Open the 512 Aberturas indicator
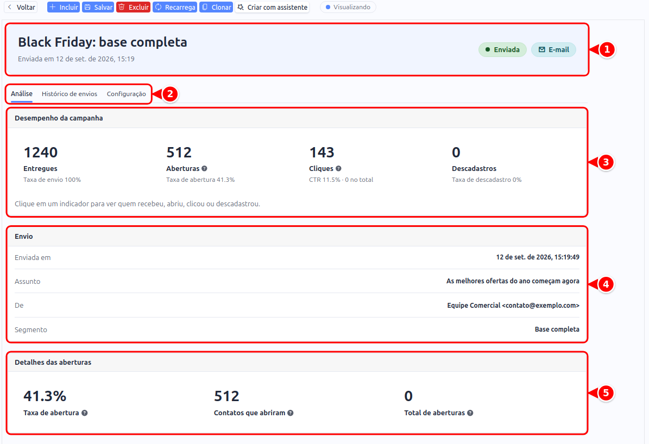 [200, 164]
